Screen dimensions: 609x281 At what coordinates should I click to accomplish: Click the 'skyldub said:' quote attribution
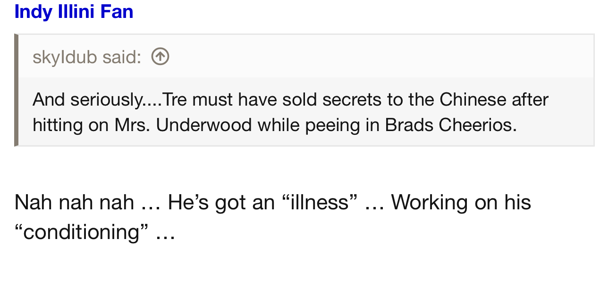click(87, 57)
